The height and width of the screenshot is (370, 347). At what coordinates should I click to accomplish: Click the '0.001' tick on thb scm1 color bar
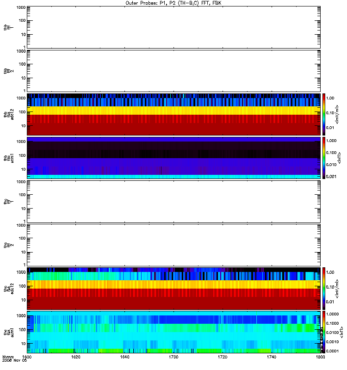click(x=331, y=177)
